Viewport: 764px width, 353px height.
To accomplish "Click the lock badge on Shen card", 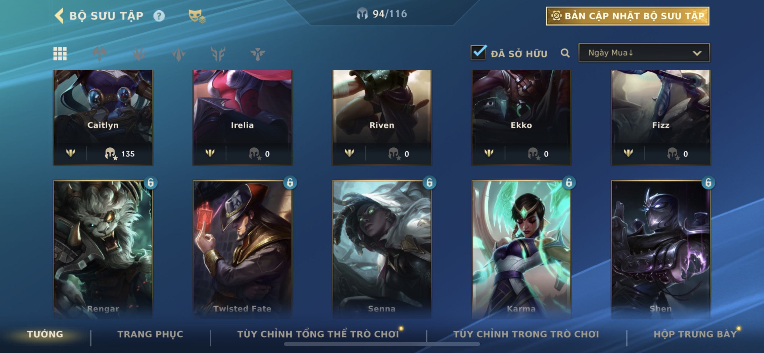I will coord(708,182).
